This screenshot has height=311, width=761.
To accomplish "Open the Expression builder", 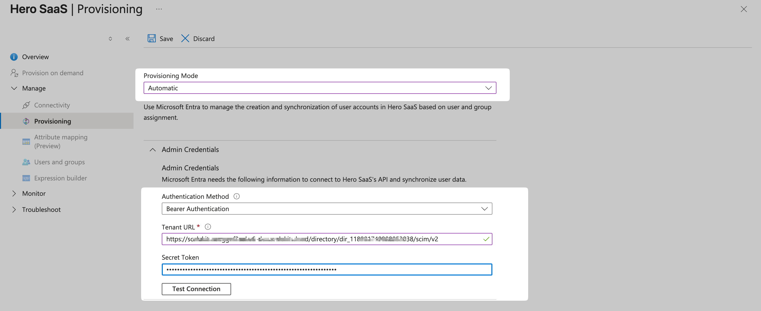I will coord(26,178).
